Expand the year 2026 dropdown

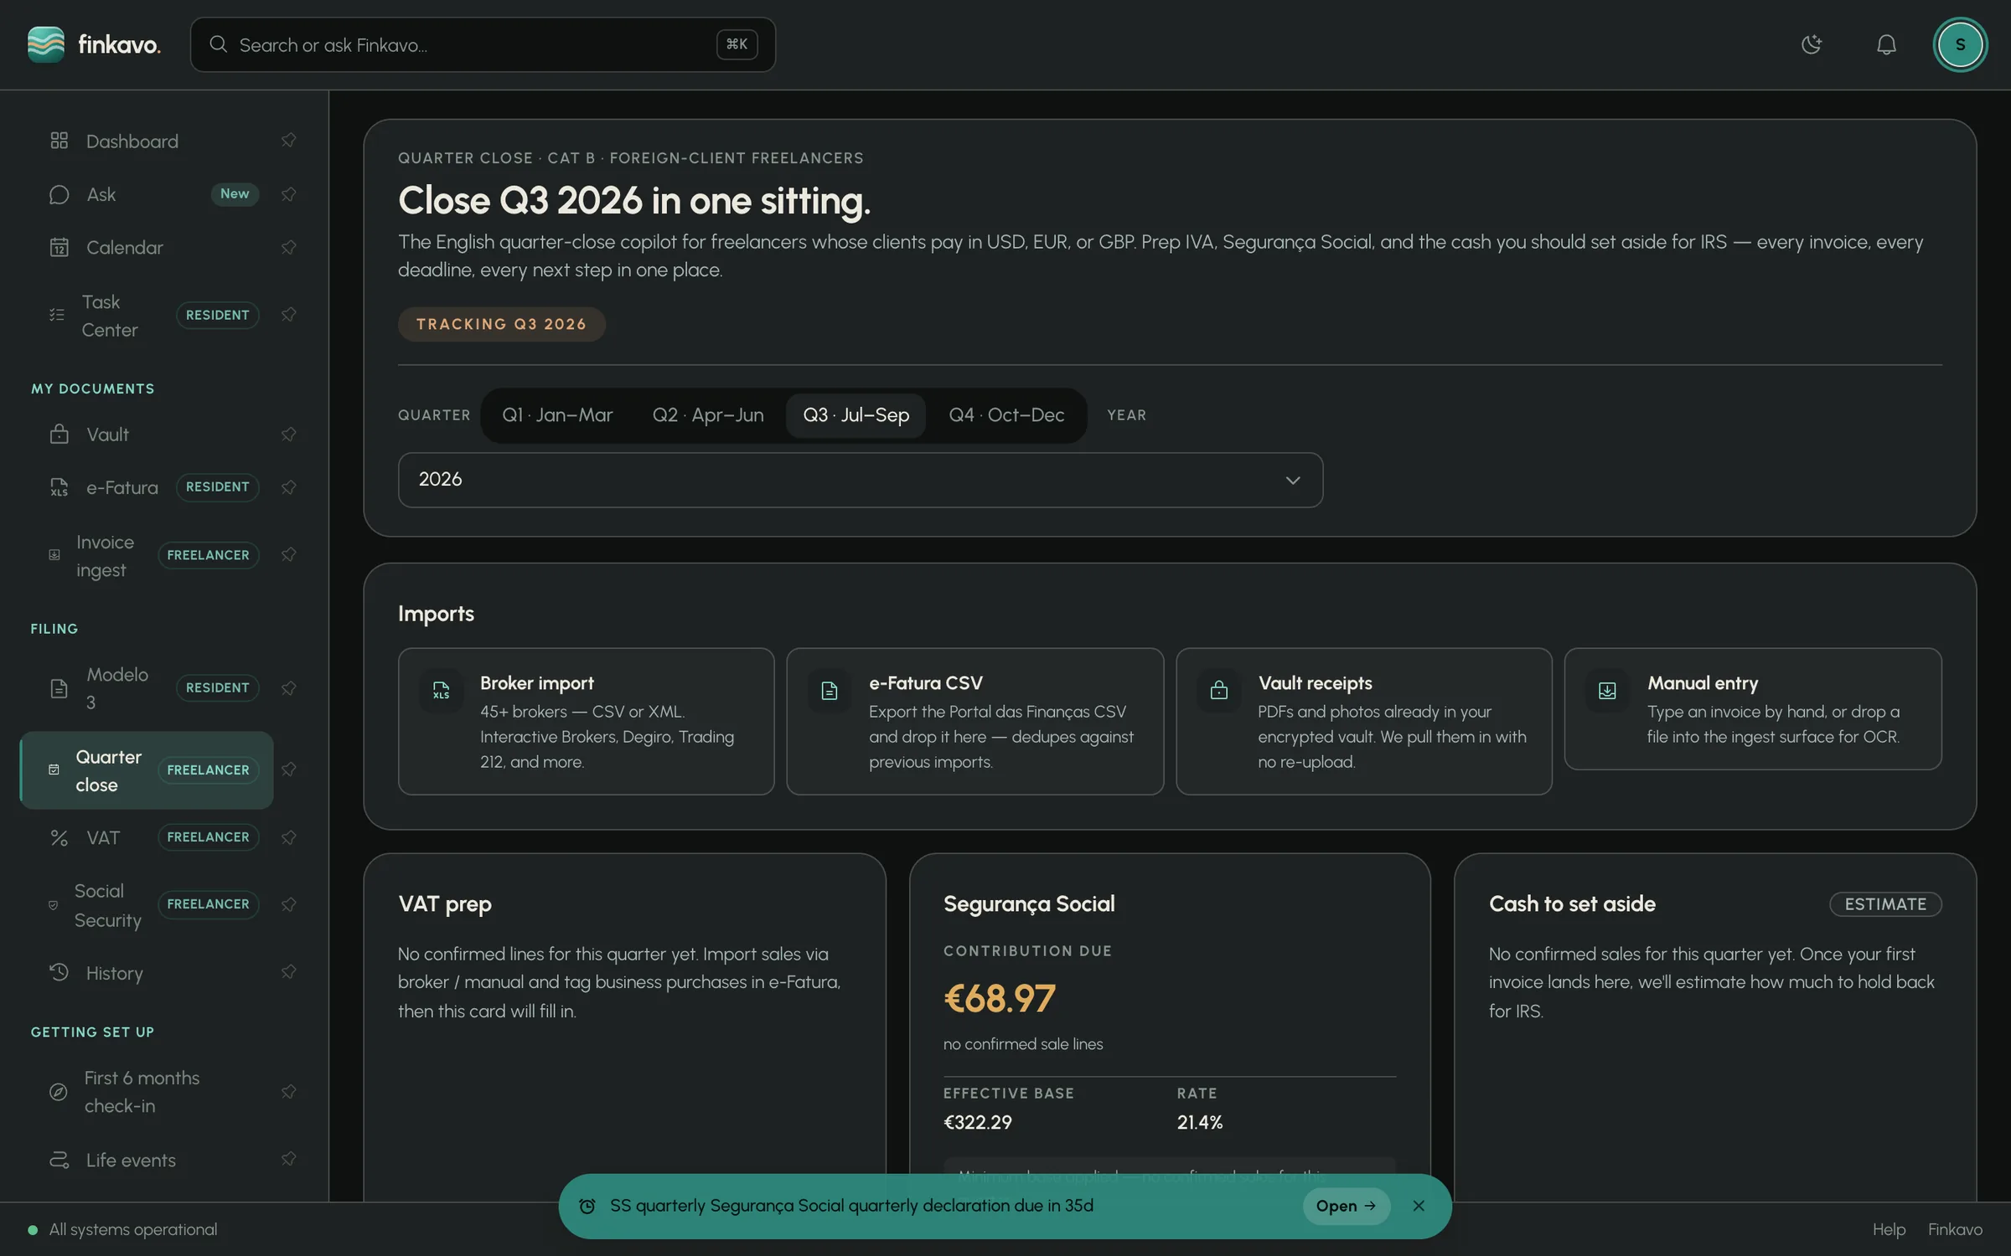click(x=861, y=480)
